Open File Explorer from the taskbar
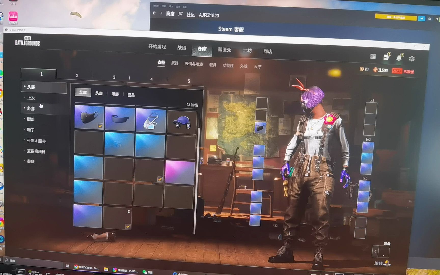The height and width of the screenshot is (275, 440). (x=106, y=269)
